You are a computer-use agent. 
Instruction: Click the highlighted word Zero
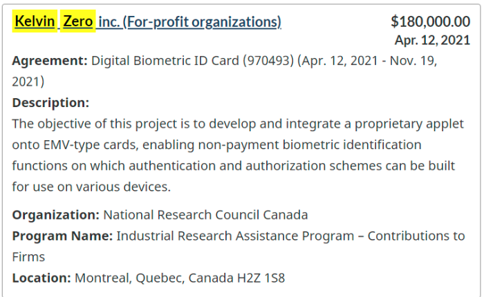click(x=77, y=21)
